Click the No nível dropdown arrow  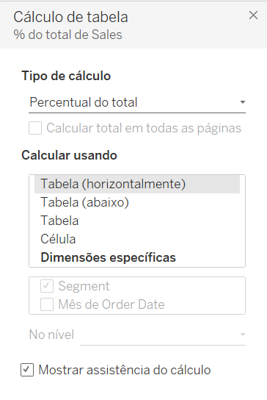point(243,335)
